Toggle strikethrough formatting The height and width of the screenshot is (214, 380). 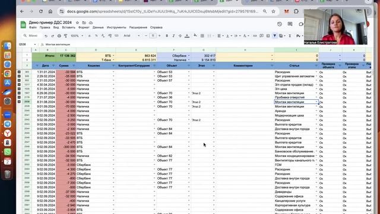(x=180, y=36)
